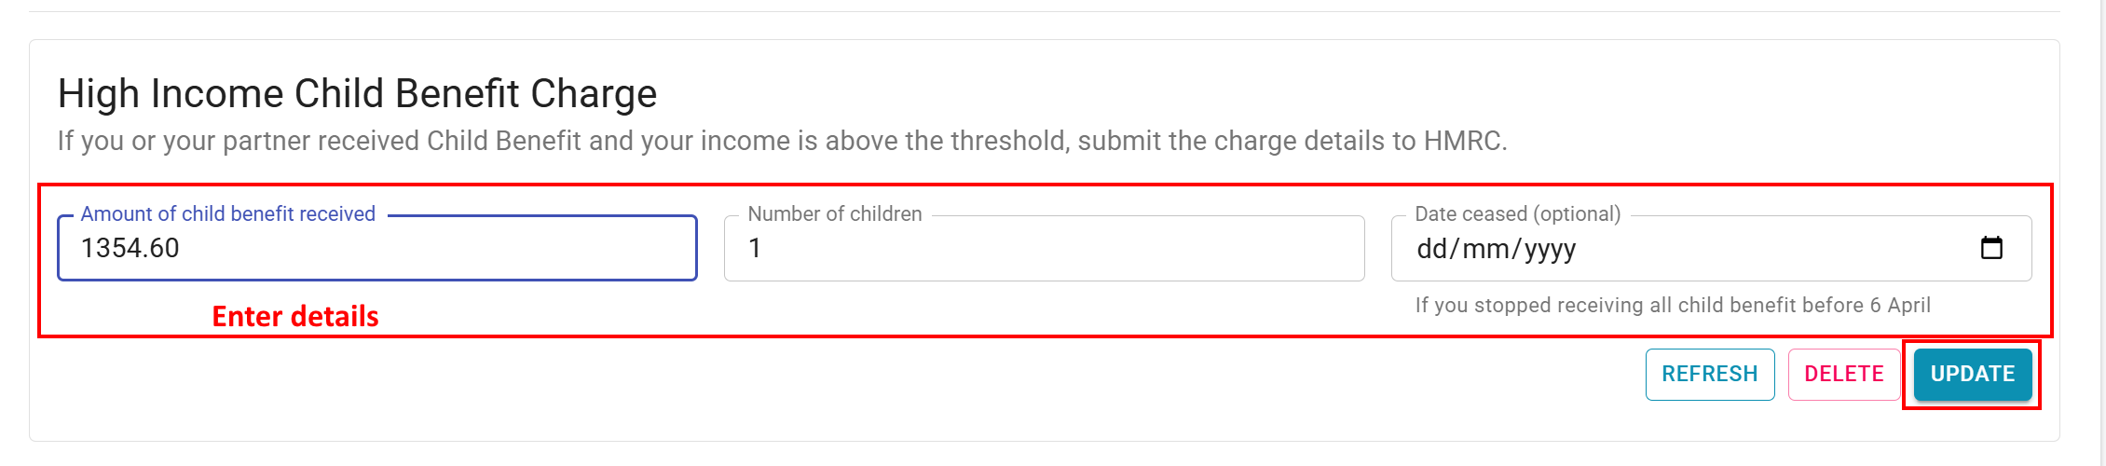Image resolution: width=2106 pixels, height=466 pixels.
Task: Click the red Enter details annotation
Action: pyautogui.click(x=295, y=316)
